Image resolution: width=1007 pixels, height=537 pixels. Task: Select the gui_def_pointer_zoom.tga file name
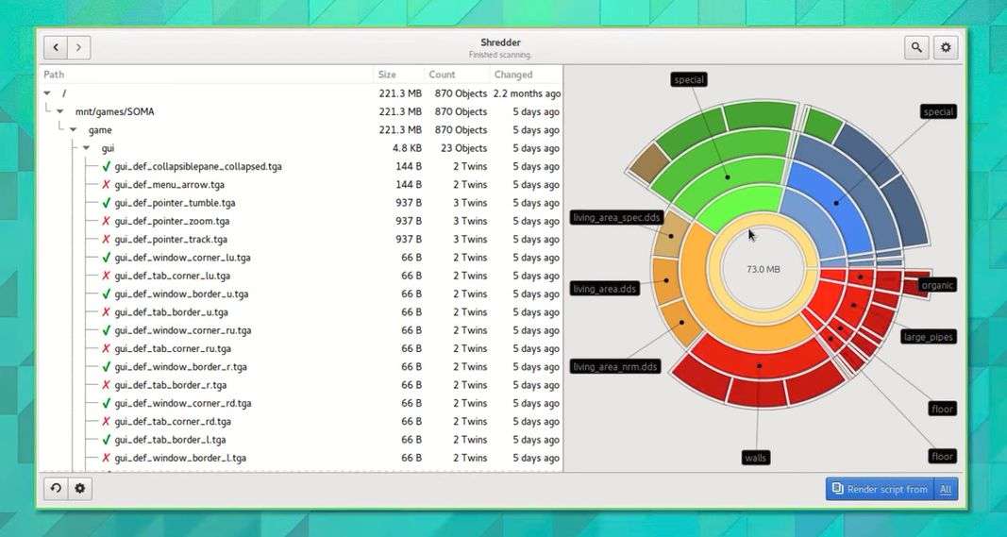(x=172, y=221)
